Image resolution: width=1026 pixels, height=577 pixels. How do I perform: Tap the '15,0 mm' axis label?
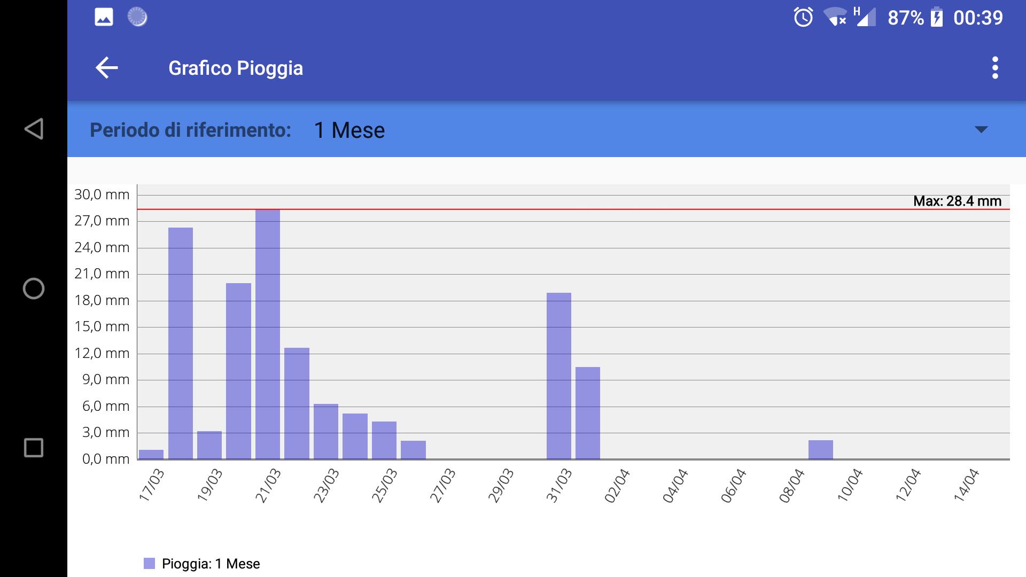coord(102,326)
